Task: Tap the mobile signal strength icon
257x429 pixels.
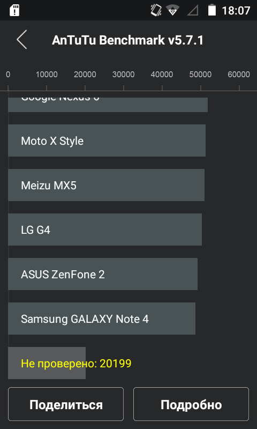Action: click(193, 10)
